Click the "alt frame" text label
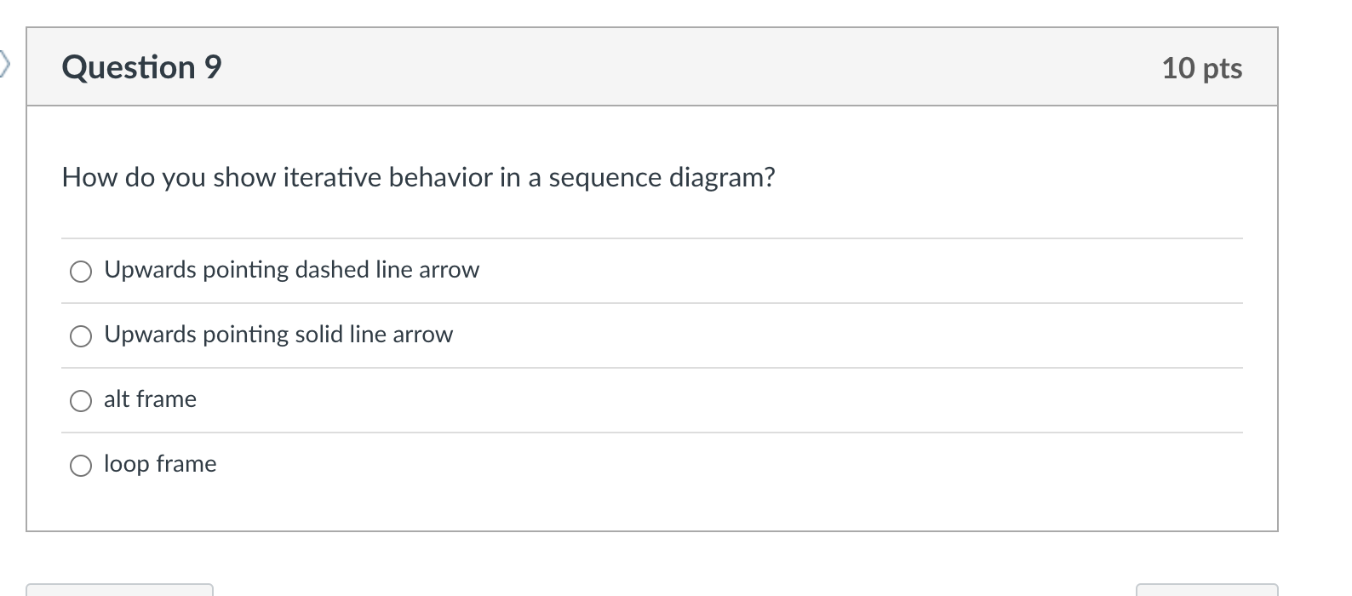Screen dimensions: 1352x596 (150, 400)
